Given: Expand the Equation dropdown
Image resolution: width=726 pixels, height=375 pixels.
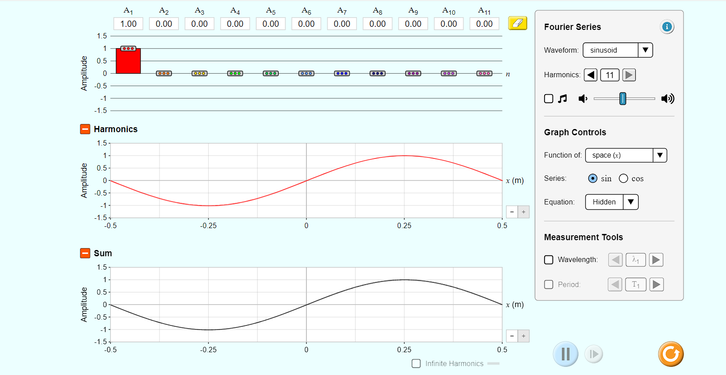Looking at the screenshot, I should point(611,202).
